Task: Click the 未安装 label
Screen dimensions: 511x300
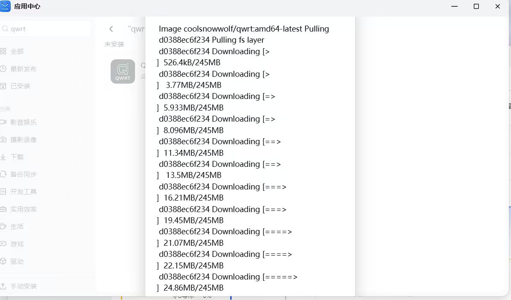Action: pyautogui.click(x=114, y=44)
